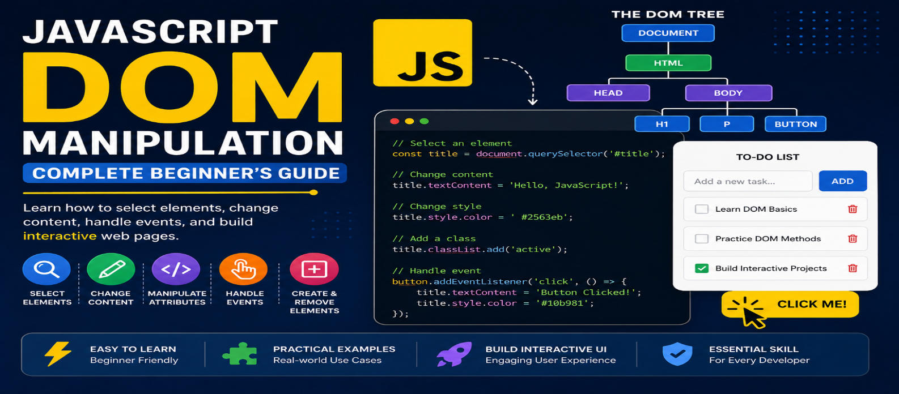Click the TO-DO LIST heading
The width and height of the screenshot is (899, 394).
(x=767, y=157)
